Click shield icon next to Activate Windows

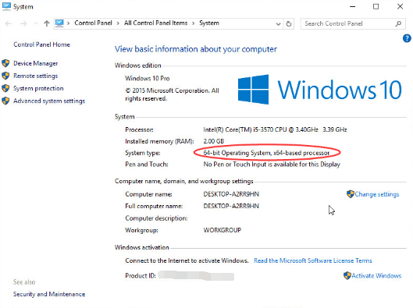[x=347, y=276]
